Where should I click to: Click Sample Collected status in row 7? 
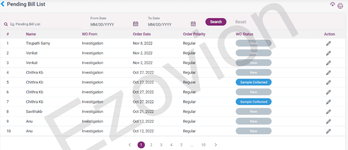[254, 102]
